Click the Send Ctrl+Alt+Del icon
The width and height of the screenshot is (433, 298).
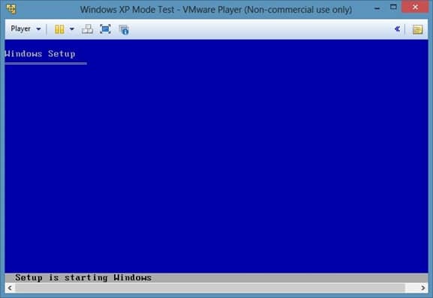point(87,29)
